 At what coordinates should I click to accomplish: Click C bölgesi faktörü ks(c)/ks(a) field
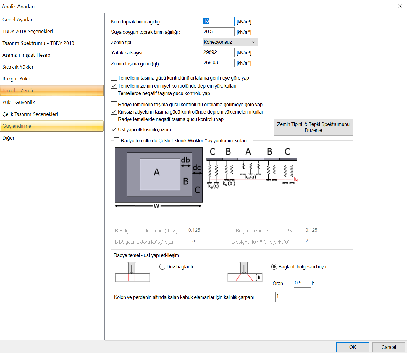(x=318, y=241)
